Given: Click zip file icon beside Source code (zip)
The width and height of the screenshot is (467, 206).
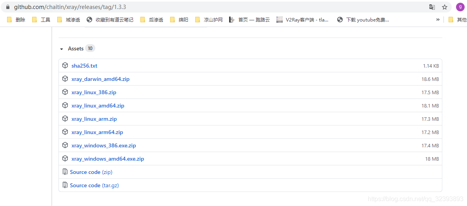Looking at the screenshot, I should pyautogui.click(x=65, y=172).
